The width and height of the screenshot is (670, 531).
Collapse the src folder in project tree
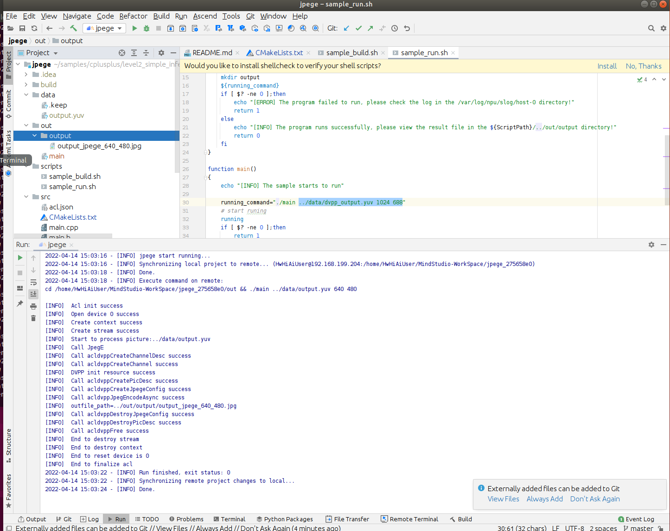[26, 197]
